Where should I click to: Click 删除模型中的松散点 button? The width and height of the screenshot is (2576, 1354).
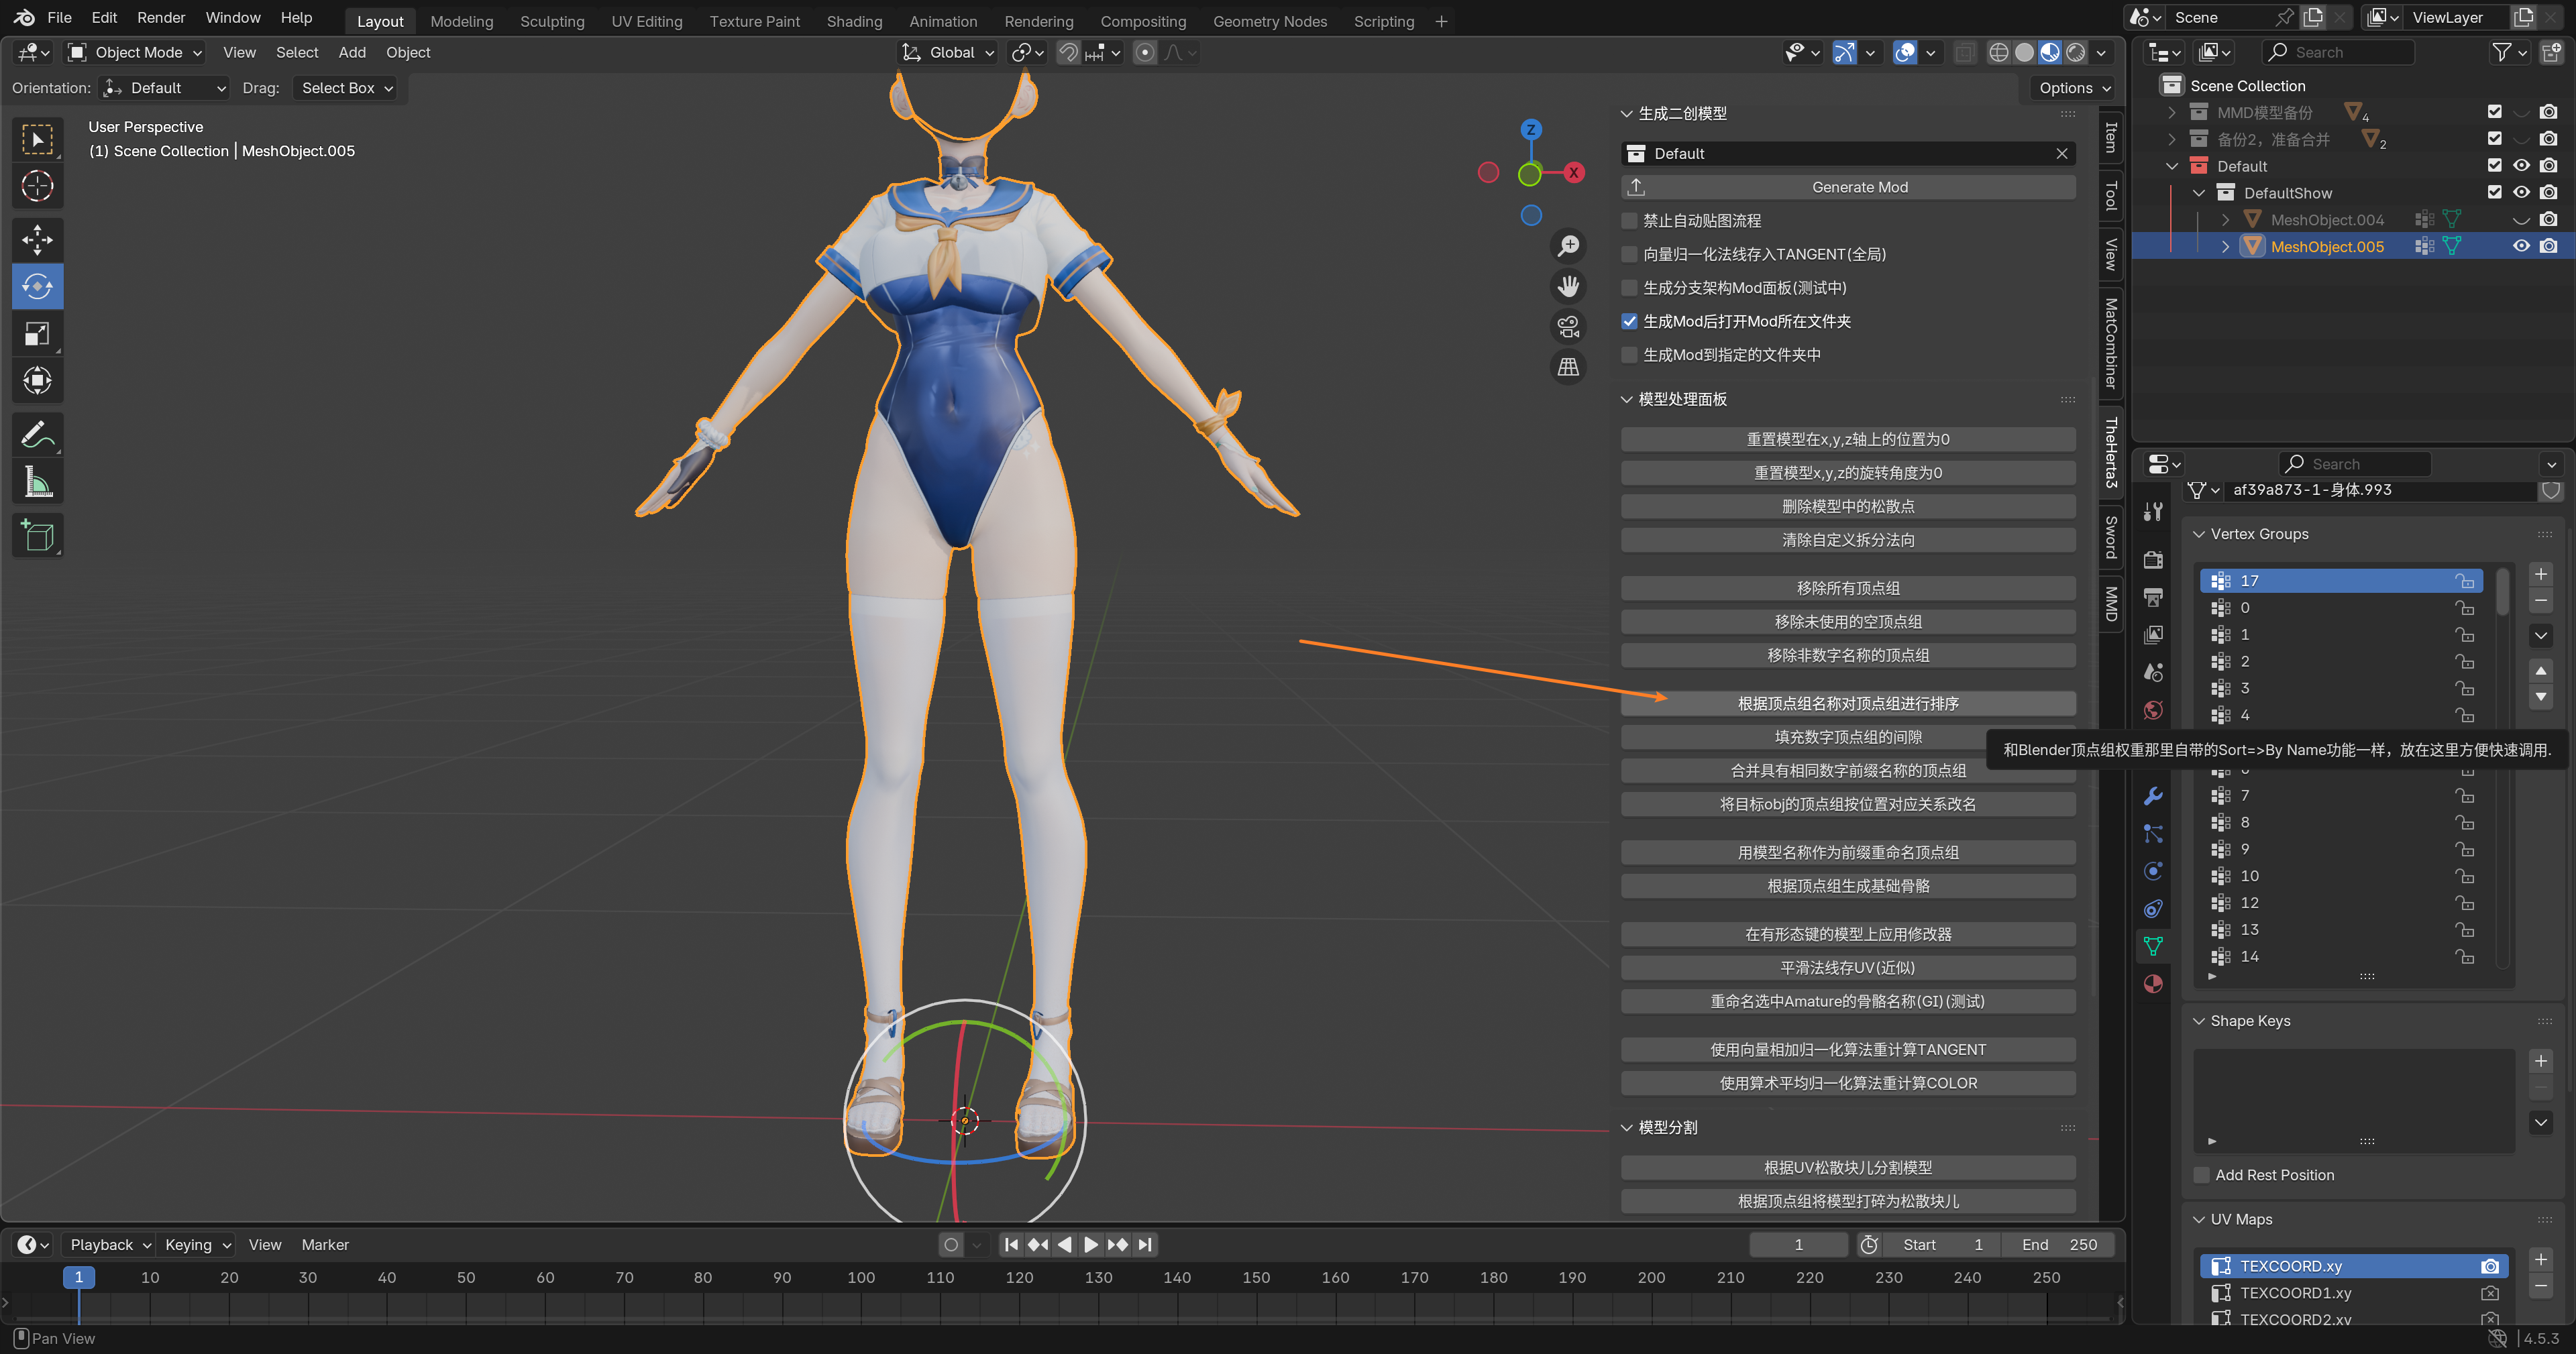click(x=1848, y=506)
